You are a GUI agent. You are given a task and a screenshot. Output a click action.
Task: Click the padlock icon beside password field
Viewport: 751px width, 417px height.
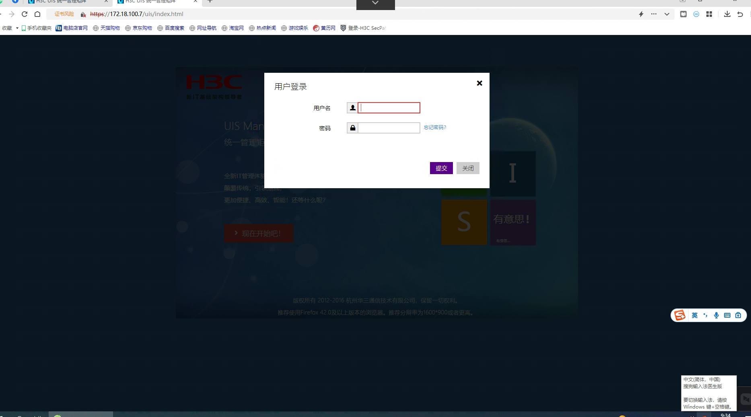pyautogui.click(x=352, y=128)
